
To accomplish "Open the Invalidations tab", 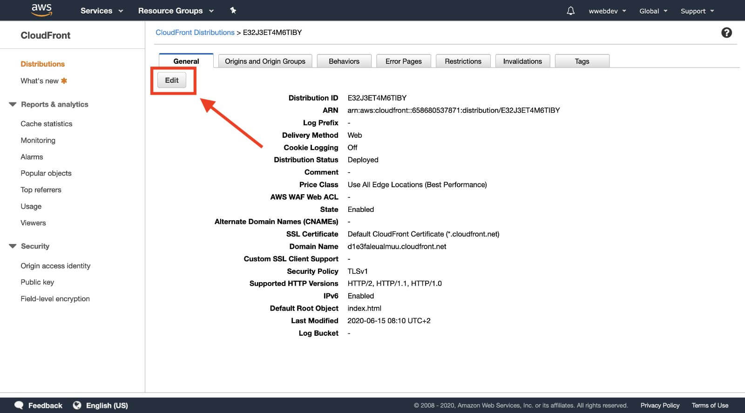I will point(522,61).
